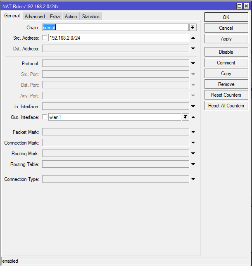
Task: Select the General tab
Action: coord(12,16)
